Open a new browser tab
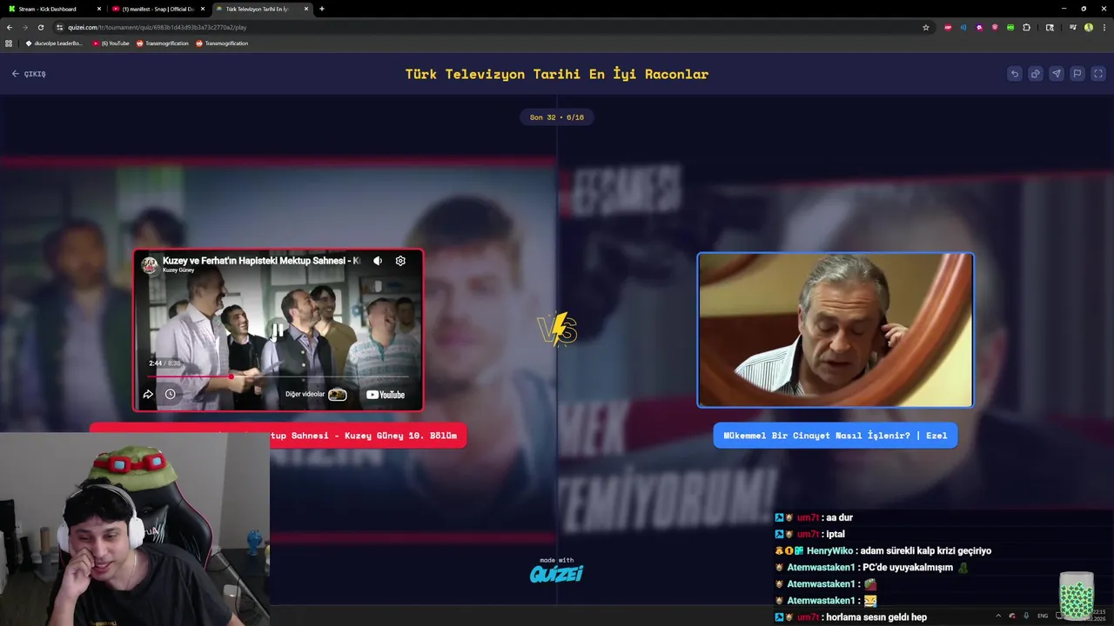The width and height of the screenshot is (1114, 626). (x=322, y=9)
